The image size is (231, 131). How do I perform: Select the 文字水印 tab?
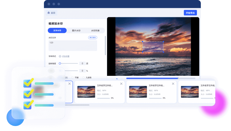coord(57,31)
